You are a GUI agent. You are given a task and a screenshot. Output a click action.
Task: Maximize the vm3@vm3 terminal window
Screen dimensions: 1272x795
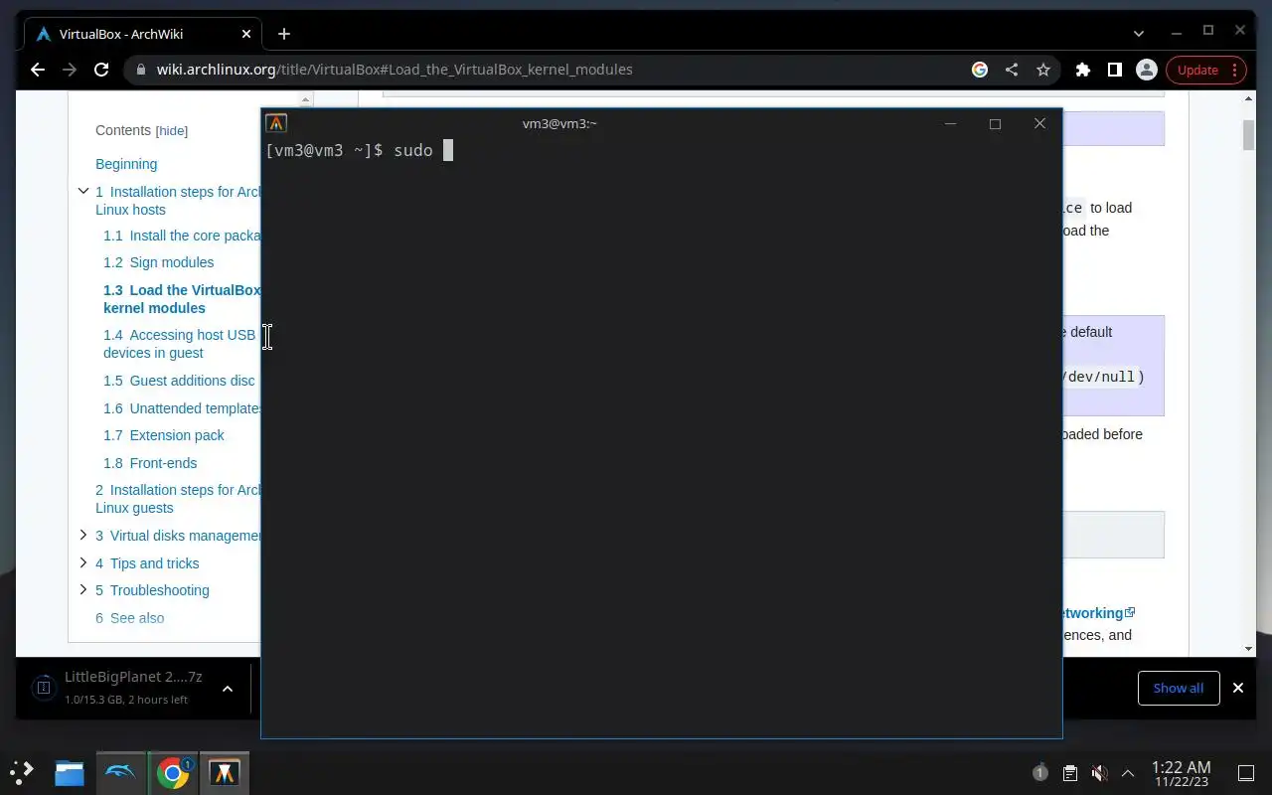pyautogui.click(x=995, y=123)
